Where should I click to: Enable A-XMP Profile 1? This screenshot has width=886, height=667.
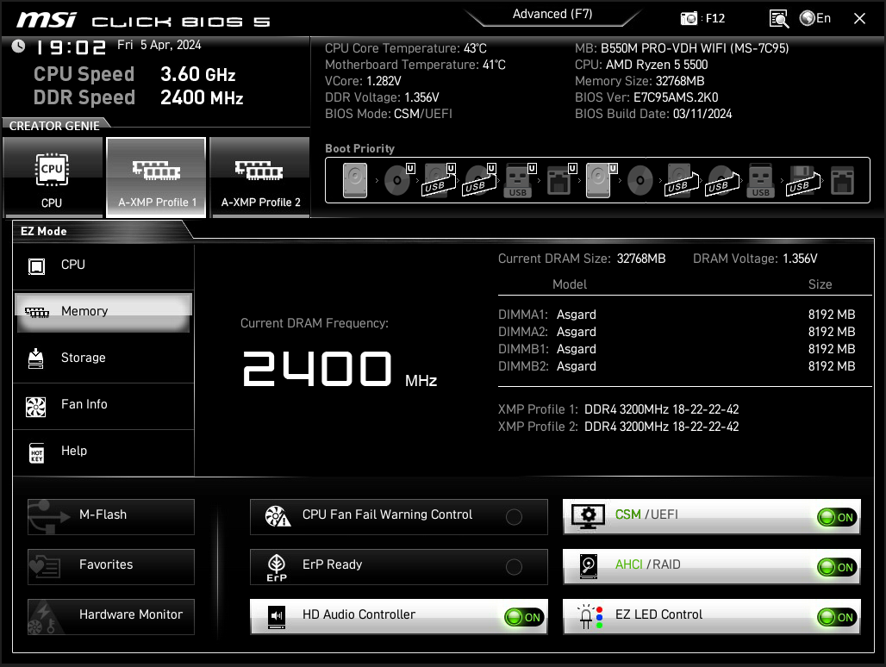(x=156, y=177)
